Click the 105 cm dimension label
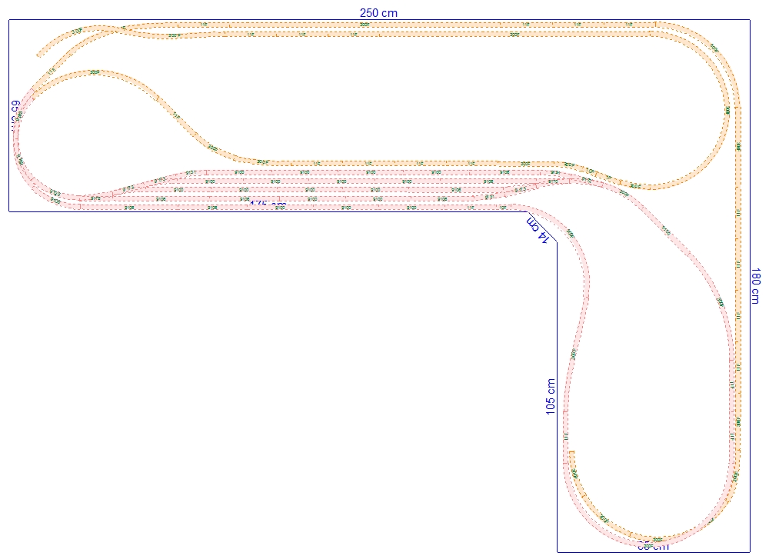This screenshot has width=769, height=559. coord(551,397)
